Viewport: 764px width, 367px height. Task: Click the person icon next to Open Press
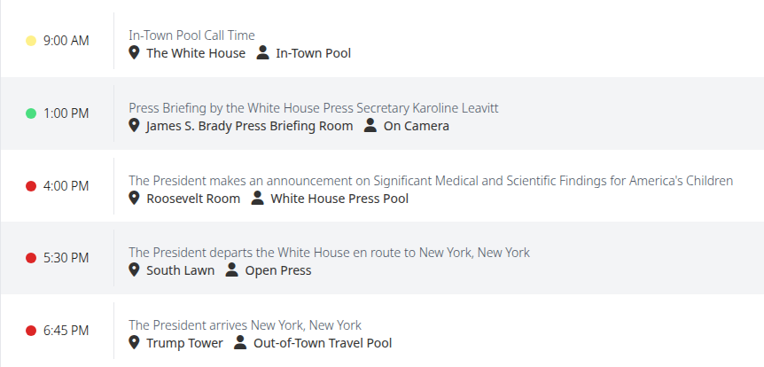point(232,269)
